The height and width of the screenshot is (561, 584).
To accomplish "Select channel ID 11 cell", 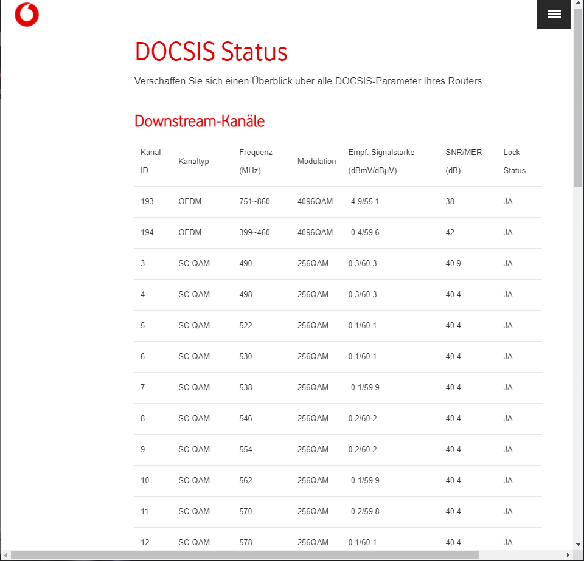I will [x=145, y=511].
